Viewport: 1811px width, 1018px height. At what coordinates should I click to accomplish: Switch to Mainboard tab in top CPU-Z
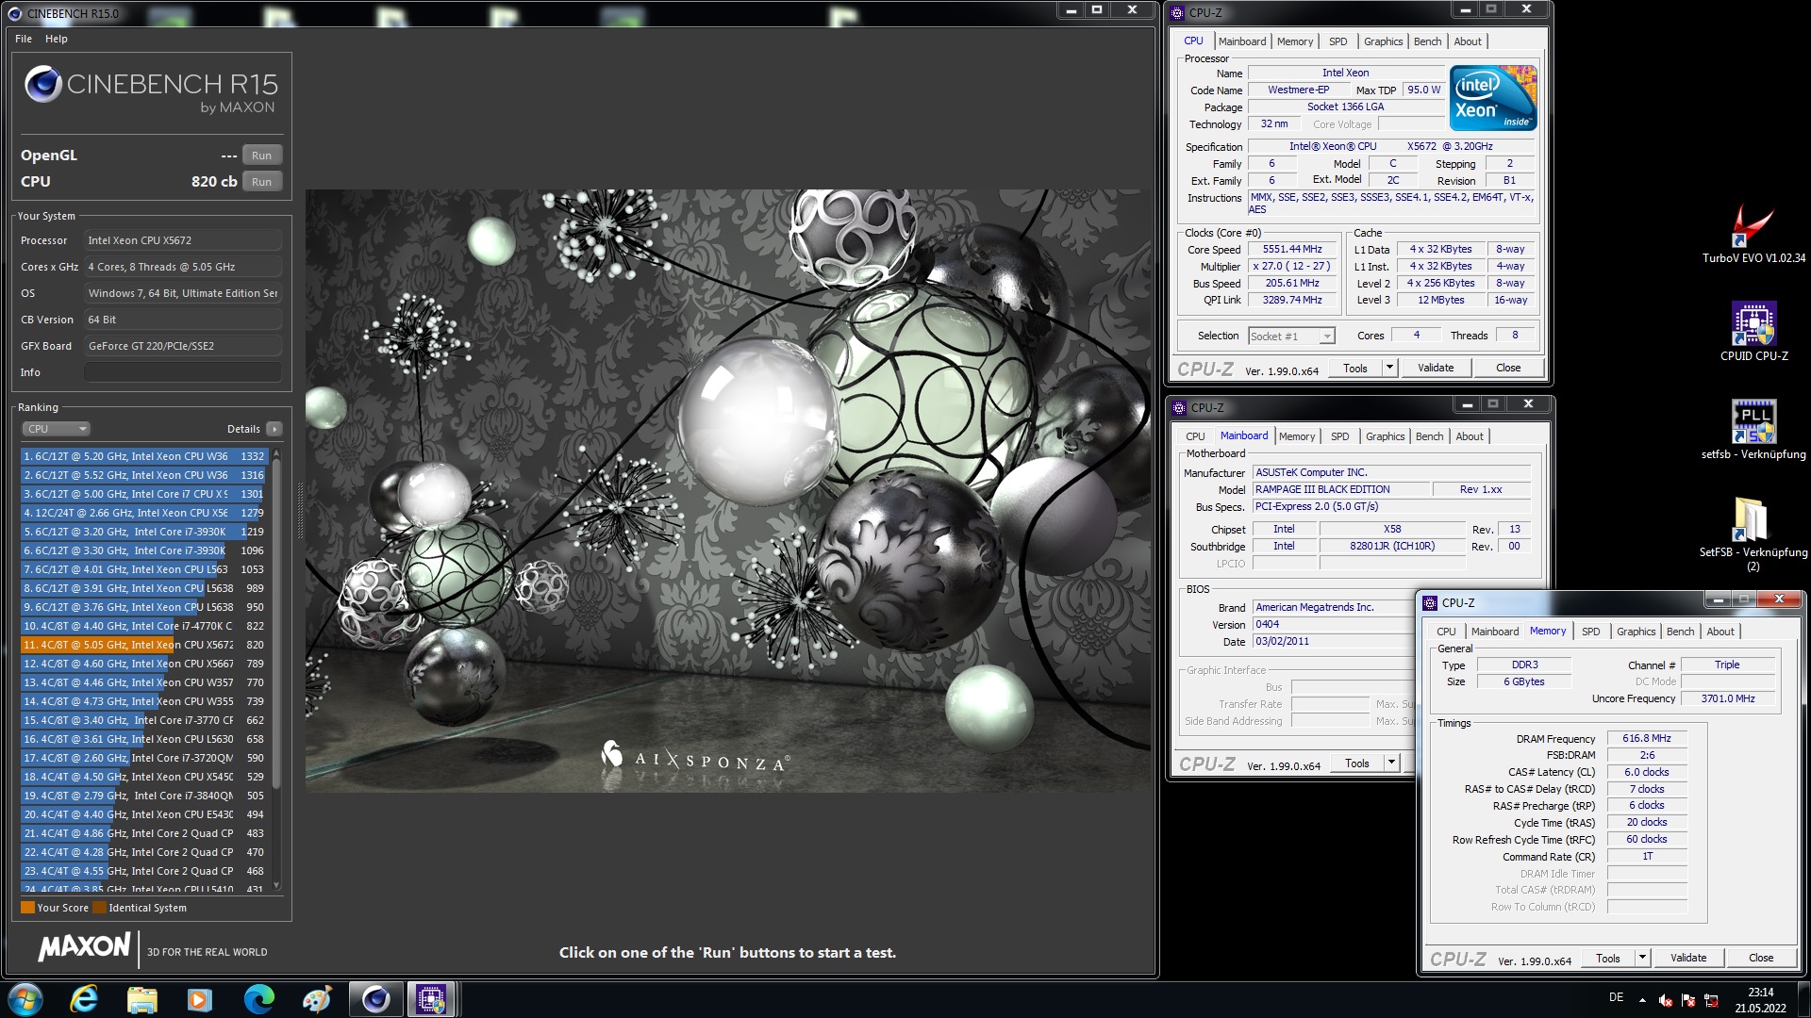tap(1241, 41)
